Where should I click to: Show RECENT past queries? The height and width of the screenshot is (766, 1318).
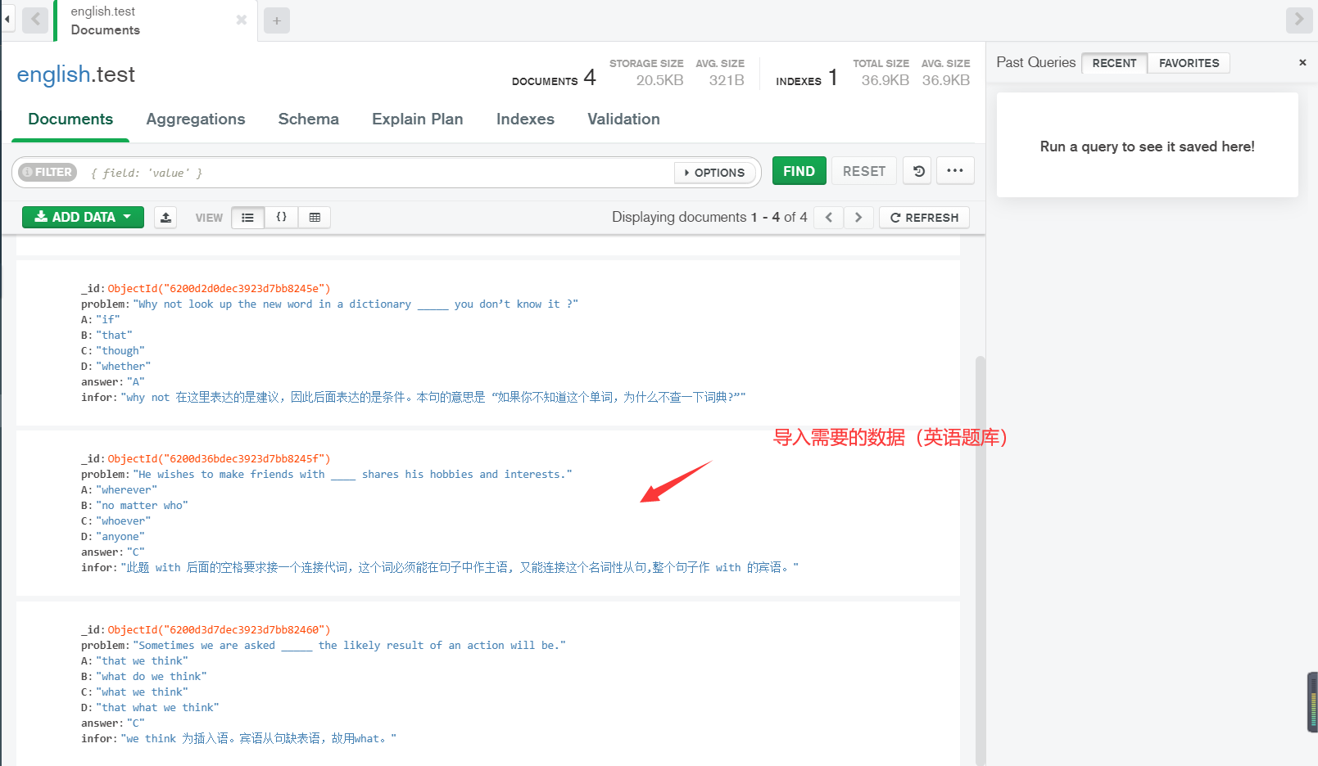click(1114, 63)
